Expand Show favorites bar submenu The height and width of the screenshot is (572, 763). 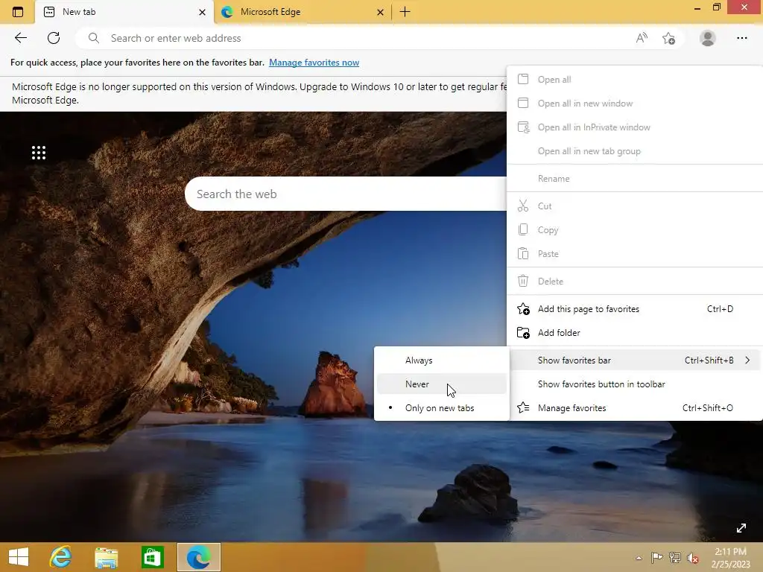(x=635, y=360)
